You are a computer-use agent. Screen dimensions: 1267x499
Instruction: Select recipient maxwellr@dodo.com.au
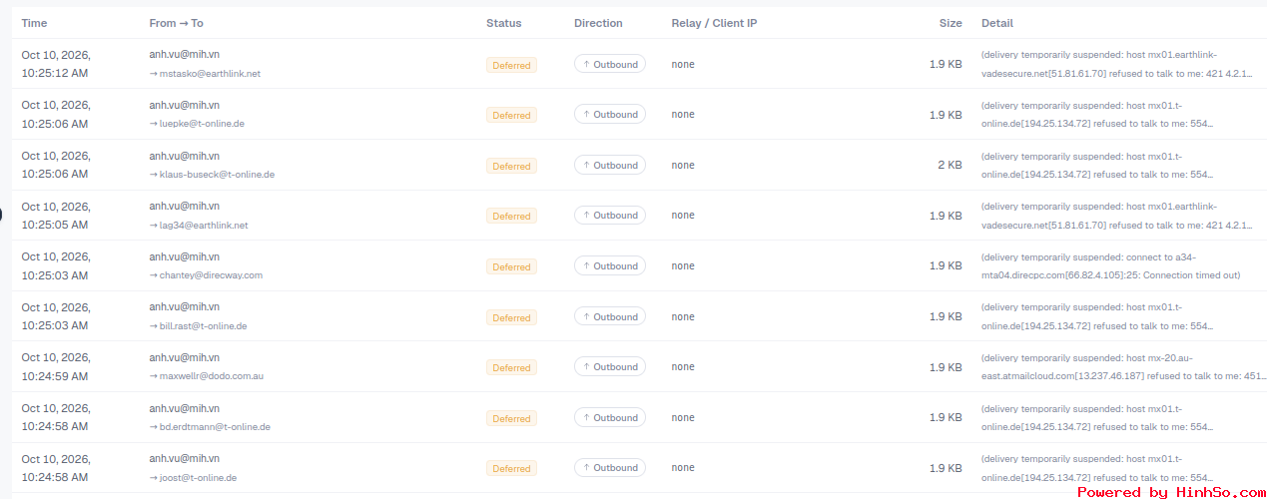pos(212,376)
